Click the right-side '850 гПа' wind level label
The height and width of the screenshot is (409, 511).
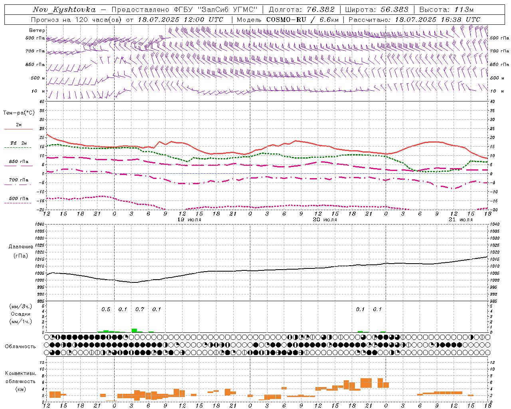point(499,64)
